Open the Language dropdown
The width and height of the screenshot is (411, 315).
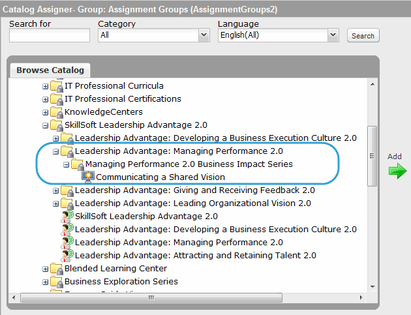[x=333, y=35]
